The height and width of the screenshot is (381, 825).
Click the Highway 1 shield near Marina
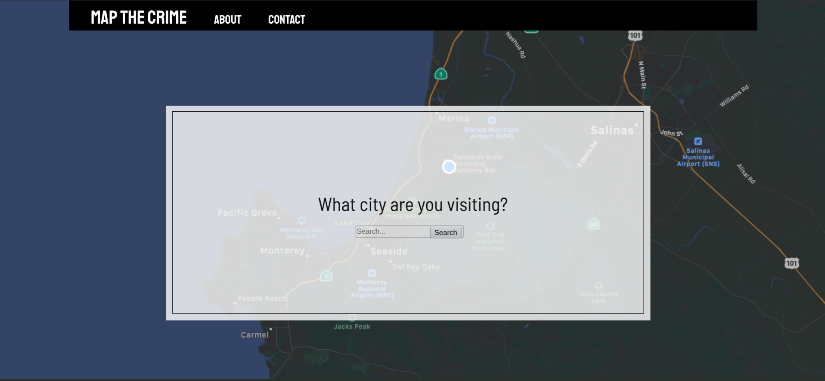441,74
